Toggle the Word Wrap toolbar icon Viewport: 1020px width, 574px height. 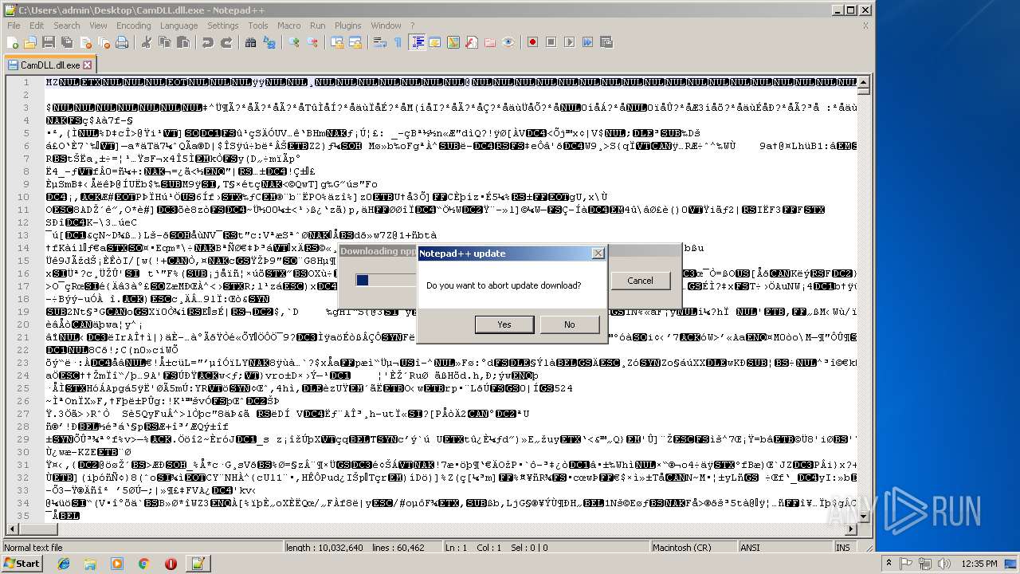click(380, 42)
